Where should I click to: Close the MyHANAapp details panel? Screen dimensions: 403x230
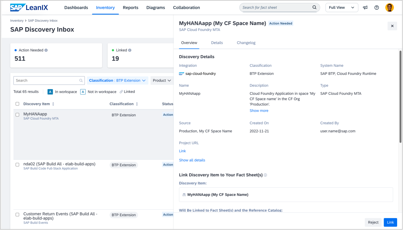(x=392, y=26)
